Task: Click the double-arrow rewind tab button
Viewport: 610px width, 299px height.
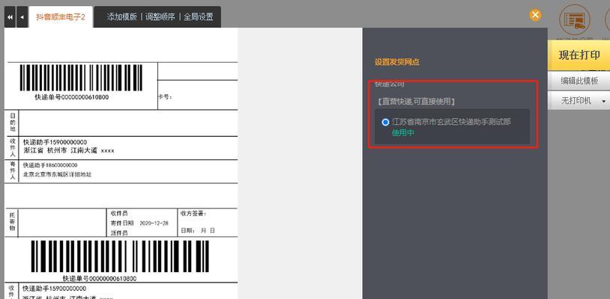Action: point(10,16)
